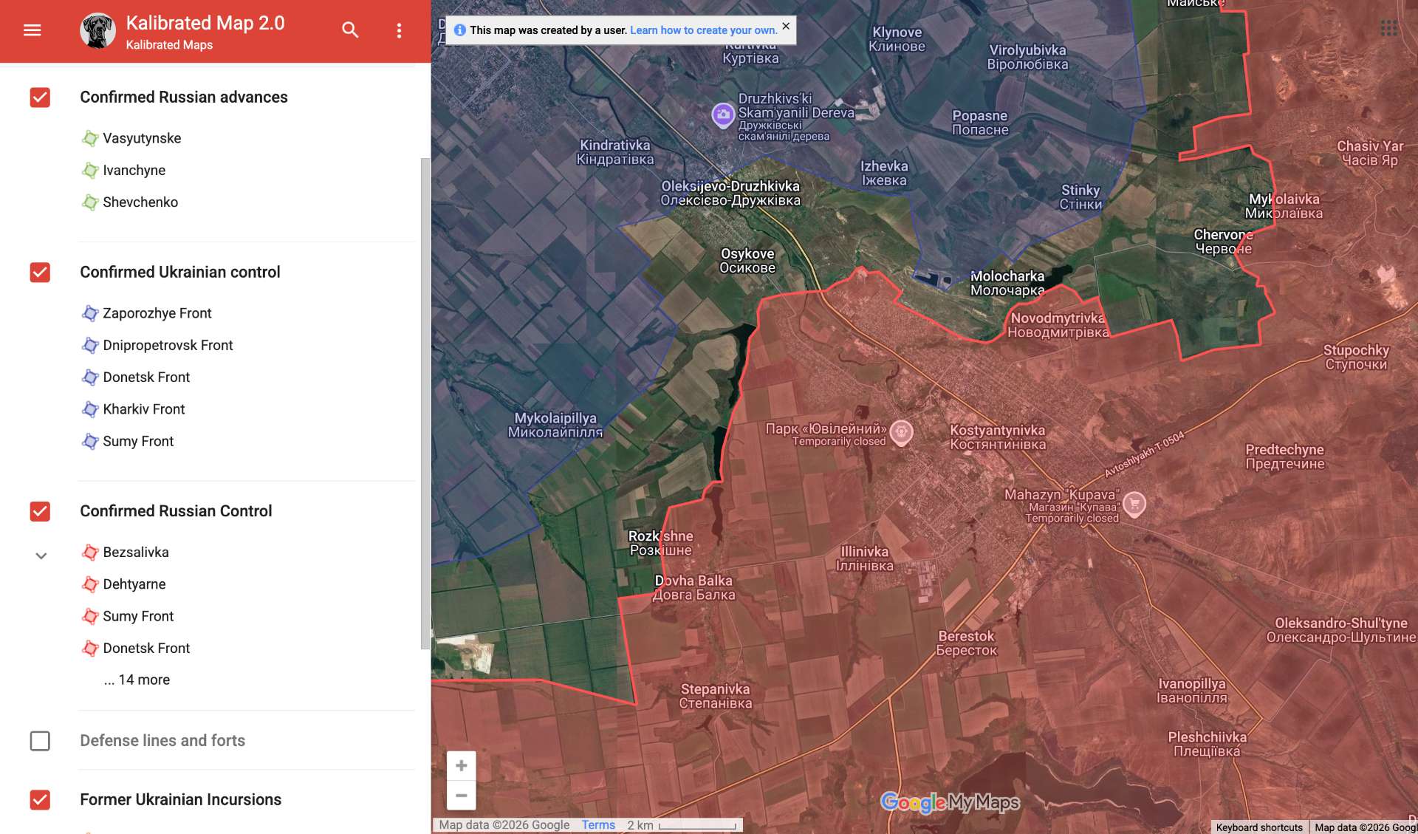Zoom in on the map
1418x834 pixels.
coord(461,765)
